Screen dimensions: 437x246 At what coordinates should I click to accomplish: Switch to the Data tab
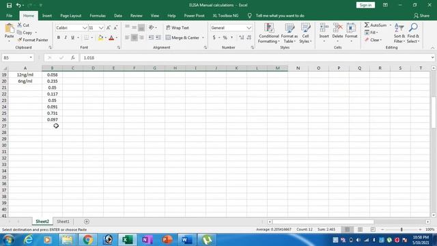coord(118,16)
